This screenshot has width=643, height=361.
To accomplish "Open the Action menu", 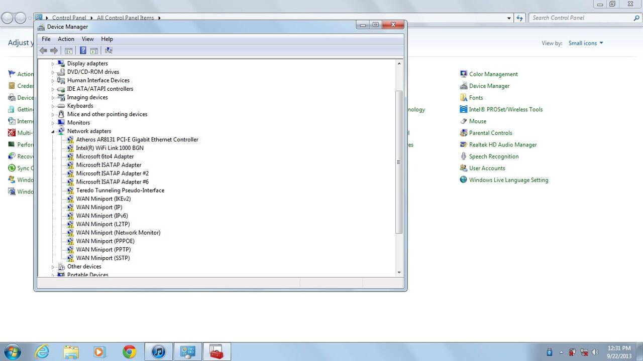I will pyautogui.click(x=66, y=39).
